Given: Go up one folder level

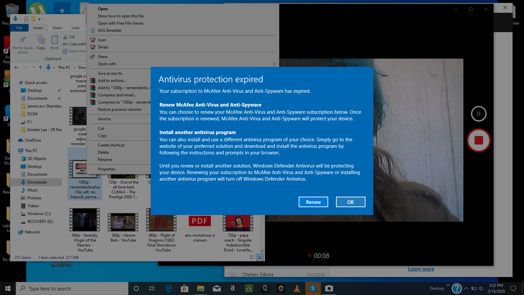Looking at the screenshot, I should pos(41,68).
